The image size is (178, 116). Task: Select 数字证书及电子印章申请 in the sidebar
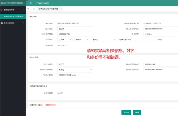point(13,16)
